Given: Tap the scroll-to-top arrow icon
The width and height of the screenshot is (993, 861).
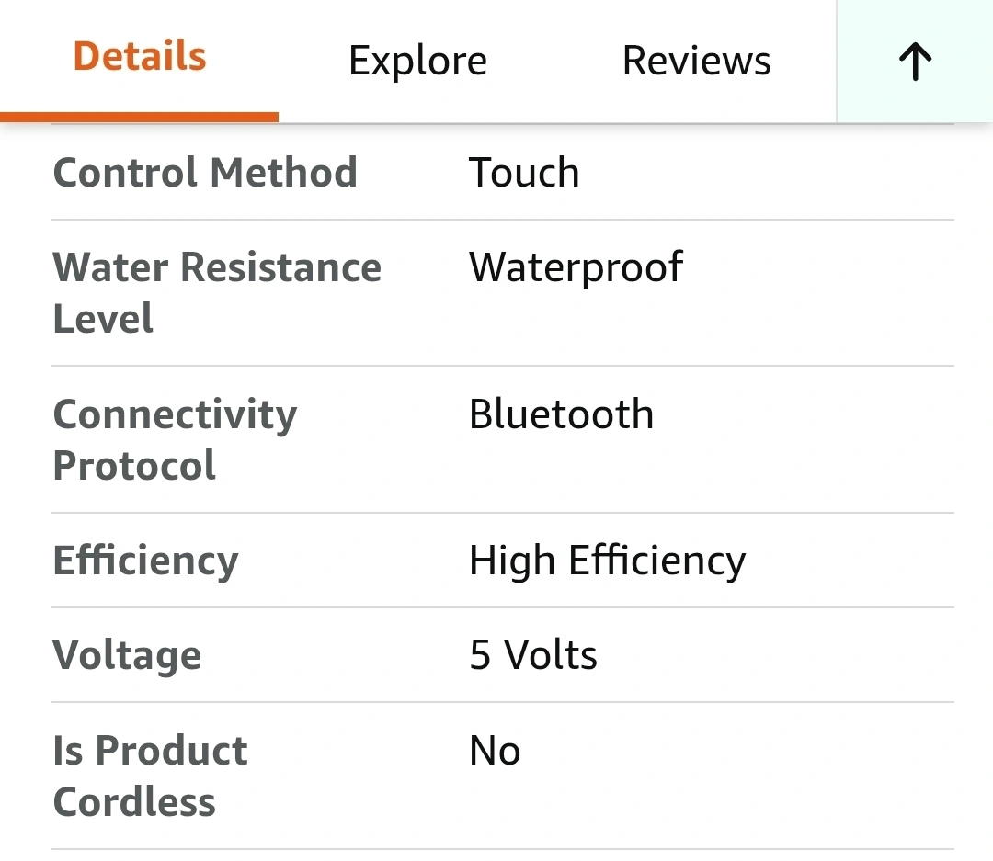Looking at the screenshot, I should 915,62.
